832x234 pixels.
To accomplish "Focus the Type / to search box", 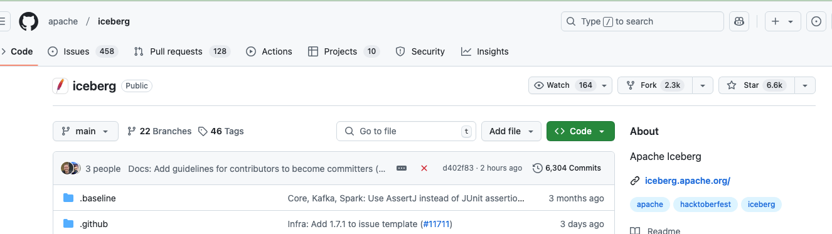I will (643, 21).
